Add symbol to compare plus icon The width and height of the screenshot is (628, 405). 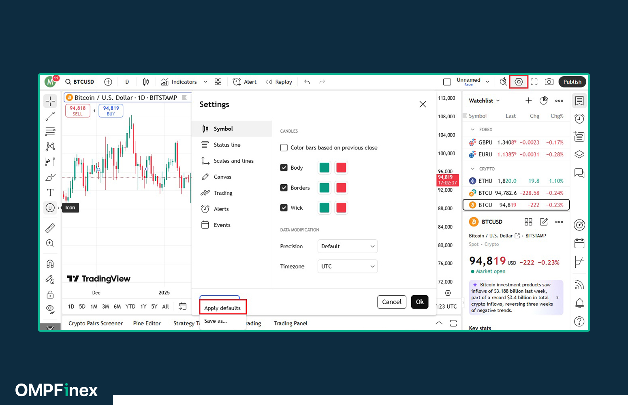(108, 82)
